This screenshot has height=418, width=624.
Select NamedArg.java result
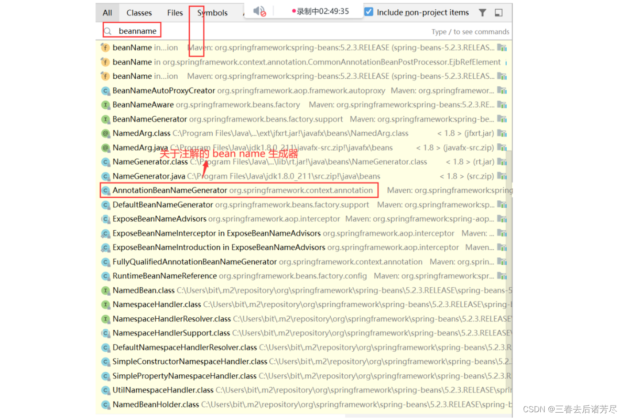click(304, 147)
